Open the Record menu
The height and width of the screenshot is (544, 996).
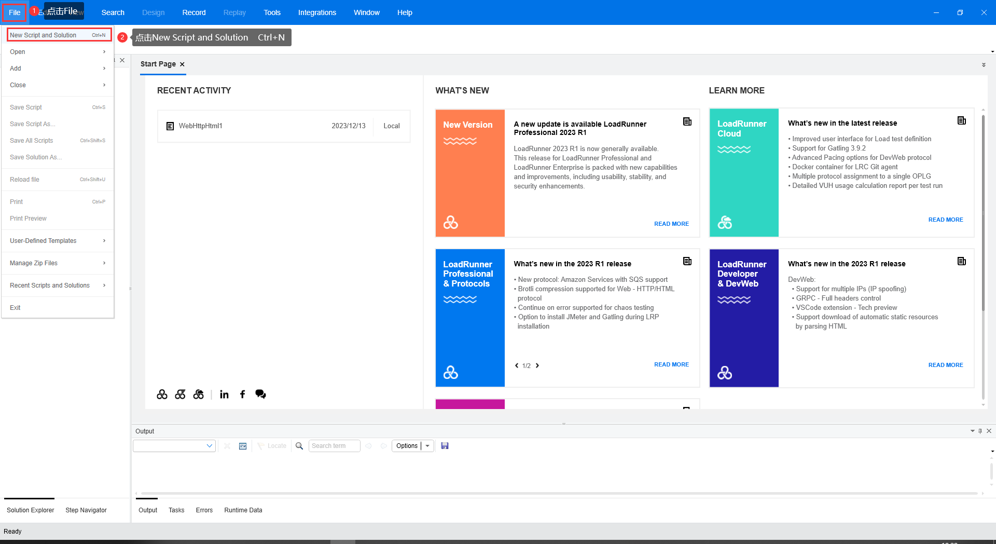[x=194, y=12]
